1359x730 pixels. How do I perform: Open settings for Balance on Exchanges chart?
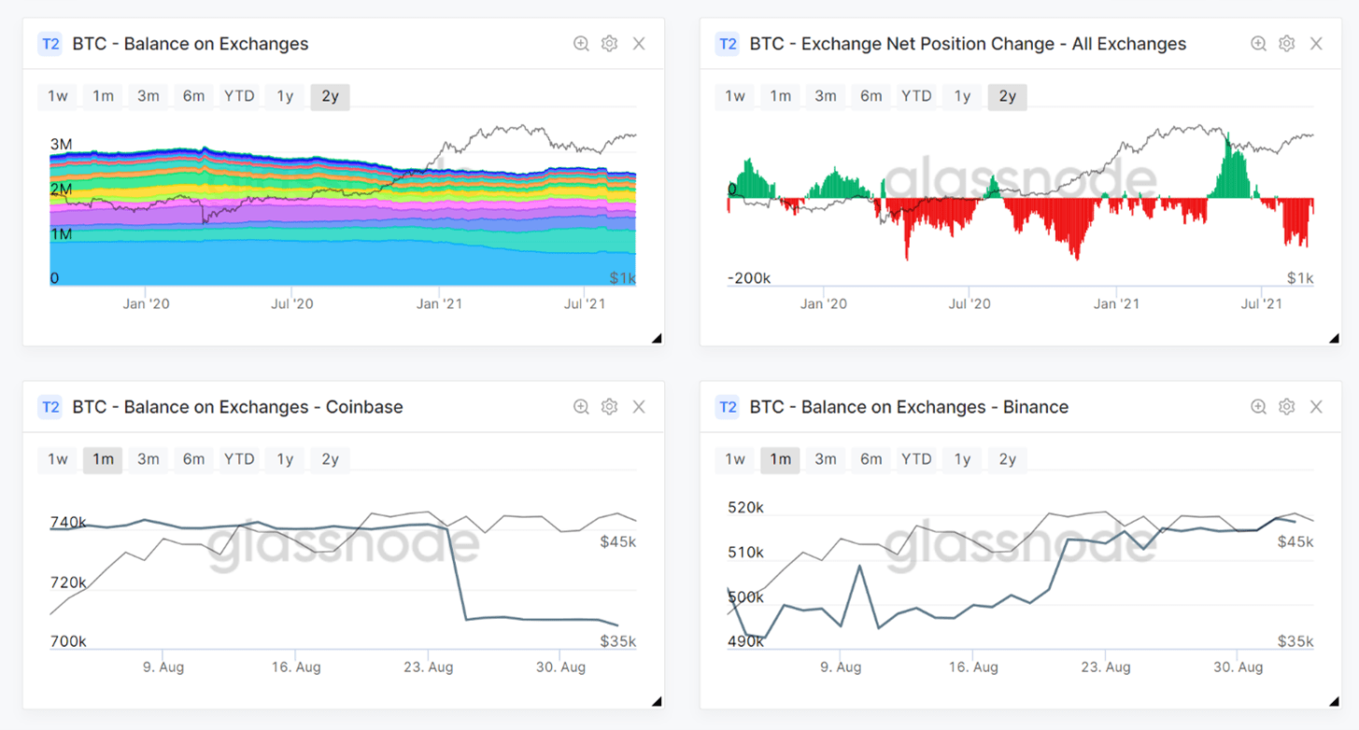[x=610, y=44]
